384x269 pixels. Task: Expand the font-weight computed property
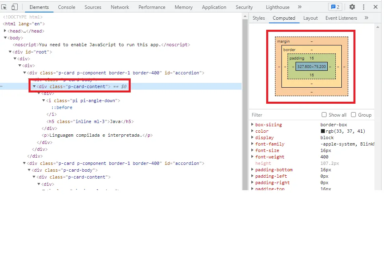[252, 156]
